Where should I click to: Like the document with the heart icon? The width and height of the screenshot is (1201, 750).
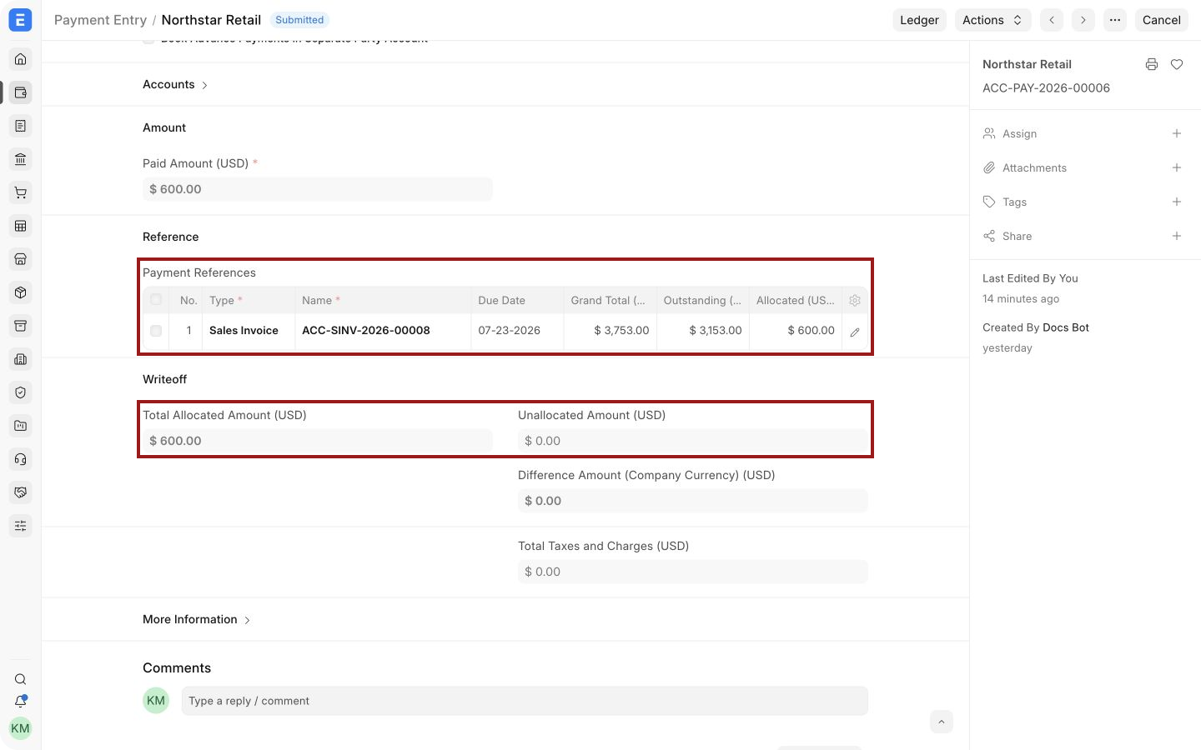pos(1177,64)
